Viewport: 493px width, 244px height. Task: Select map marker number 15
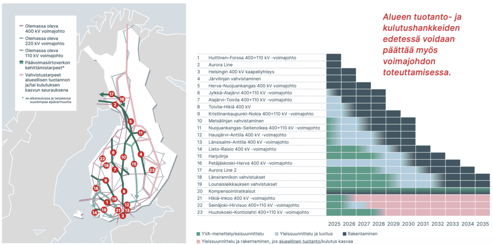pos(134,164)
